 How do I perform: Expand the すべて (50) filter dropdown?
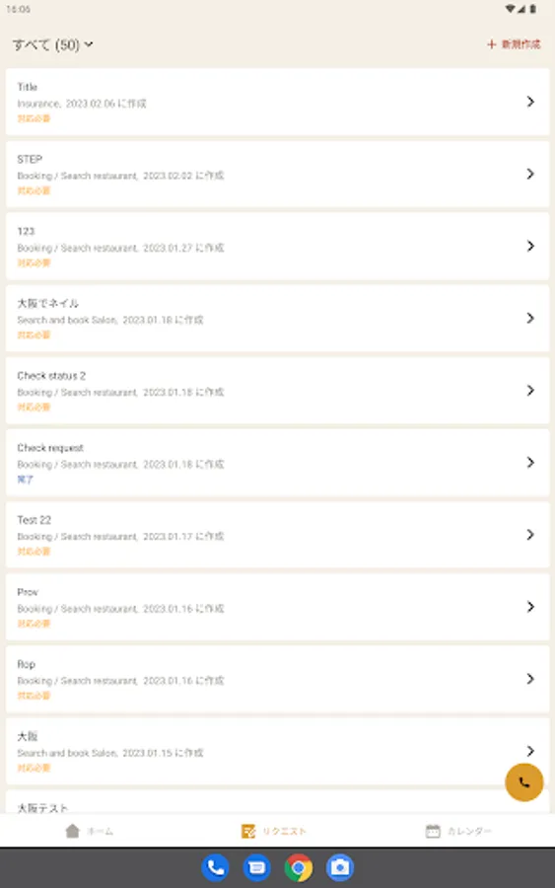(53, 44)
